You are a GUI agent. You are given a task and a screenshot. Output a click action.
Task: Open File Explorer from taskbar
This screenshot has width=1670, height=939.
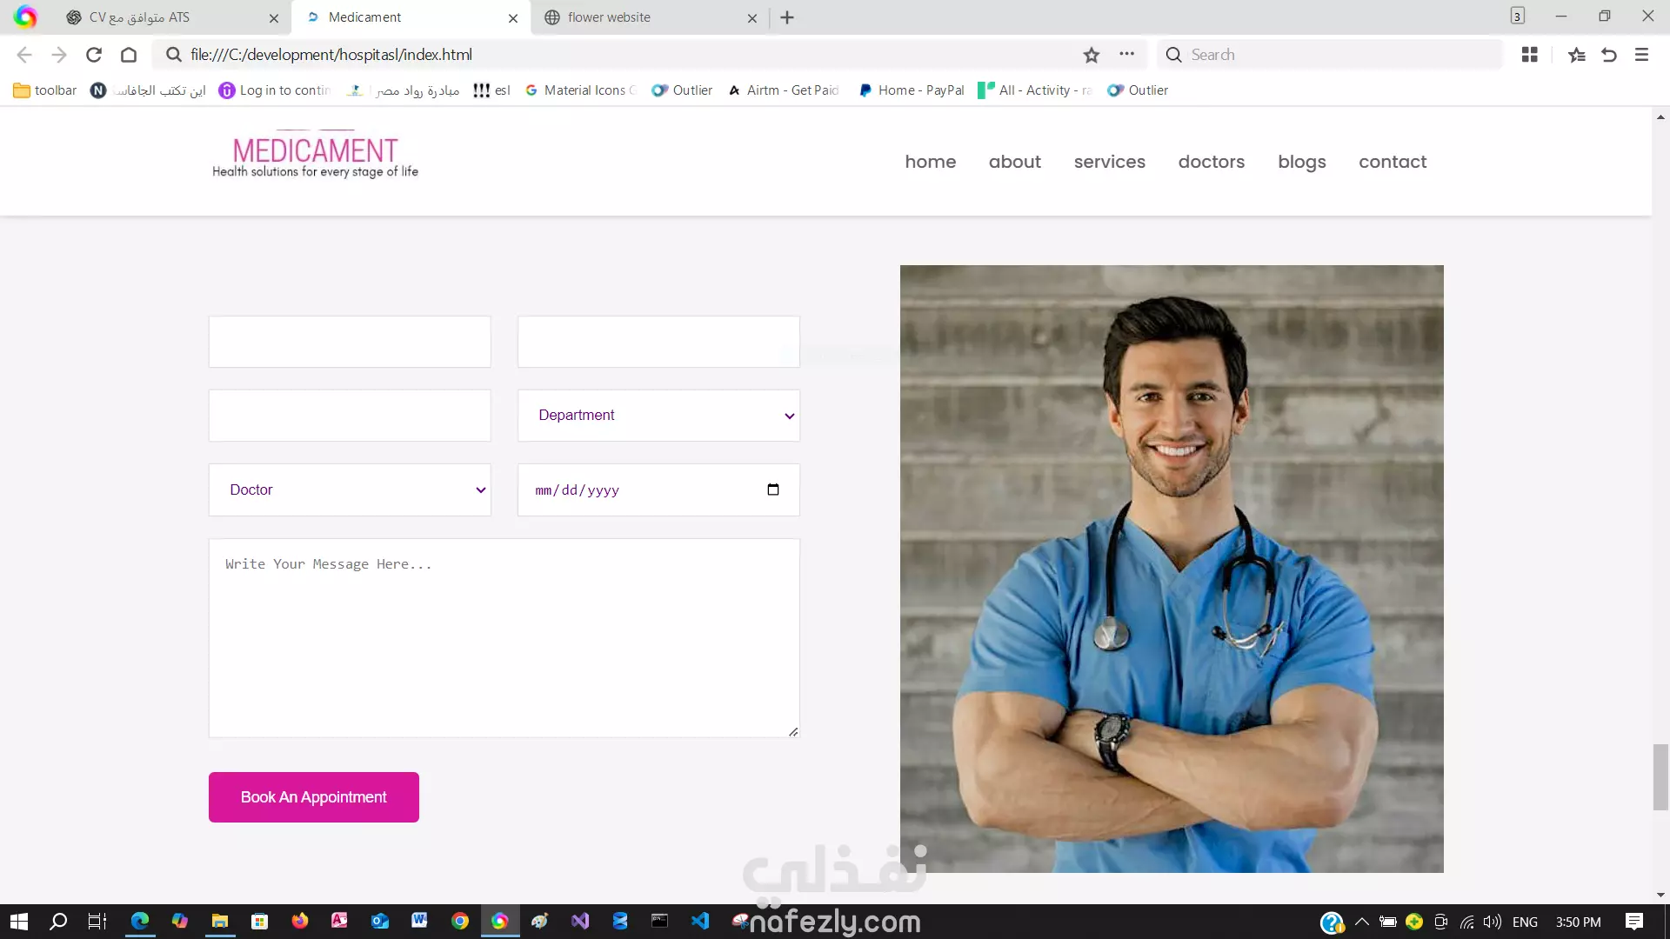[x=220, y=921]
